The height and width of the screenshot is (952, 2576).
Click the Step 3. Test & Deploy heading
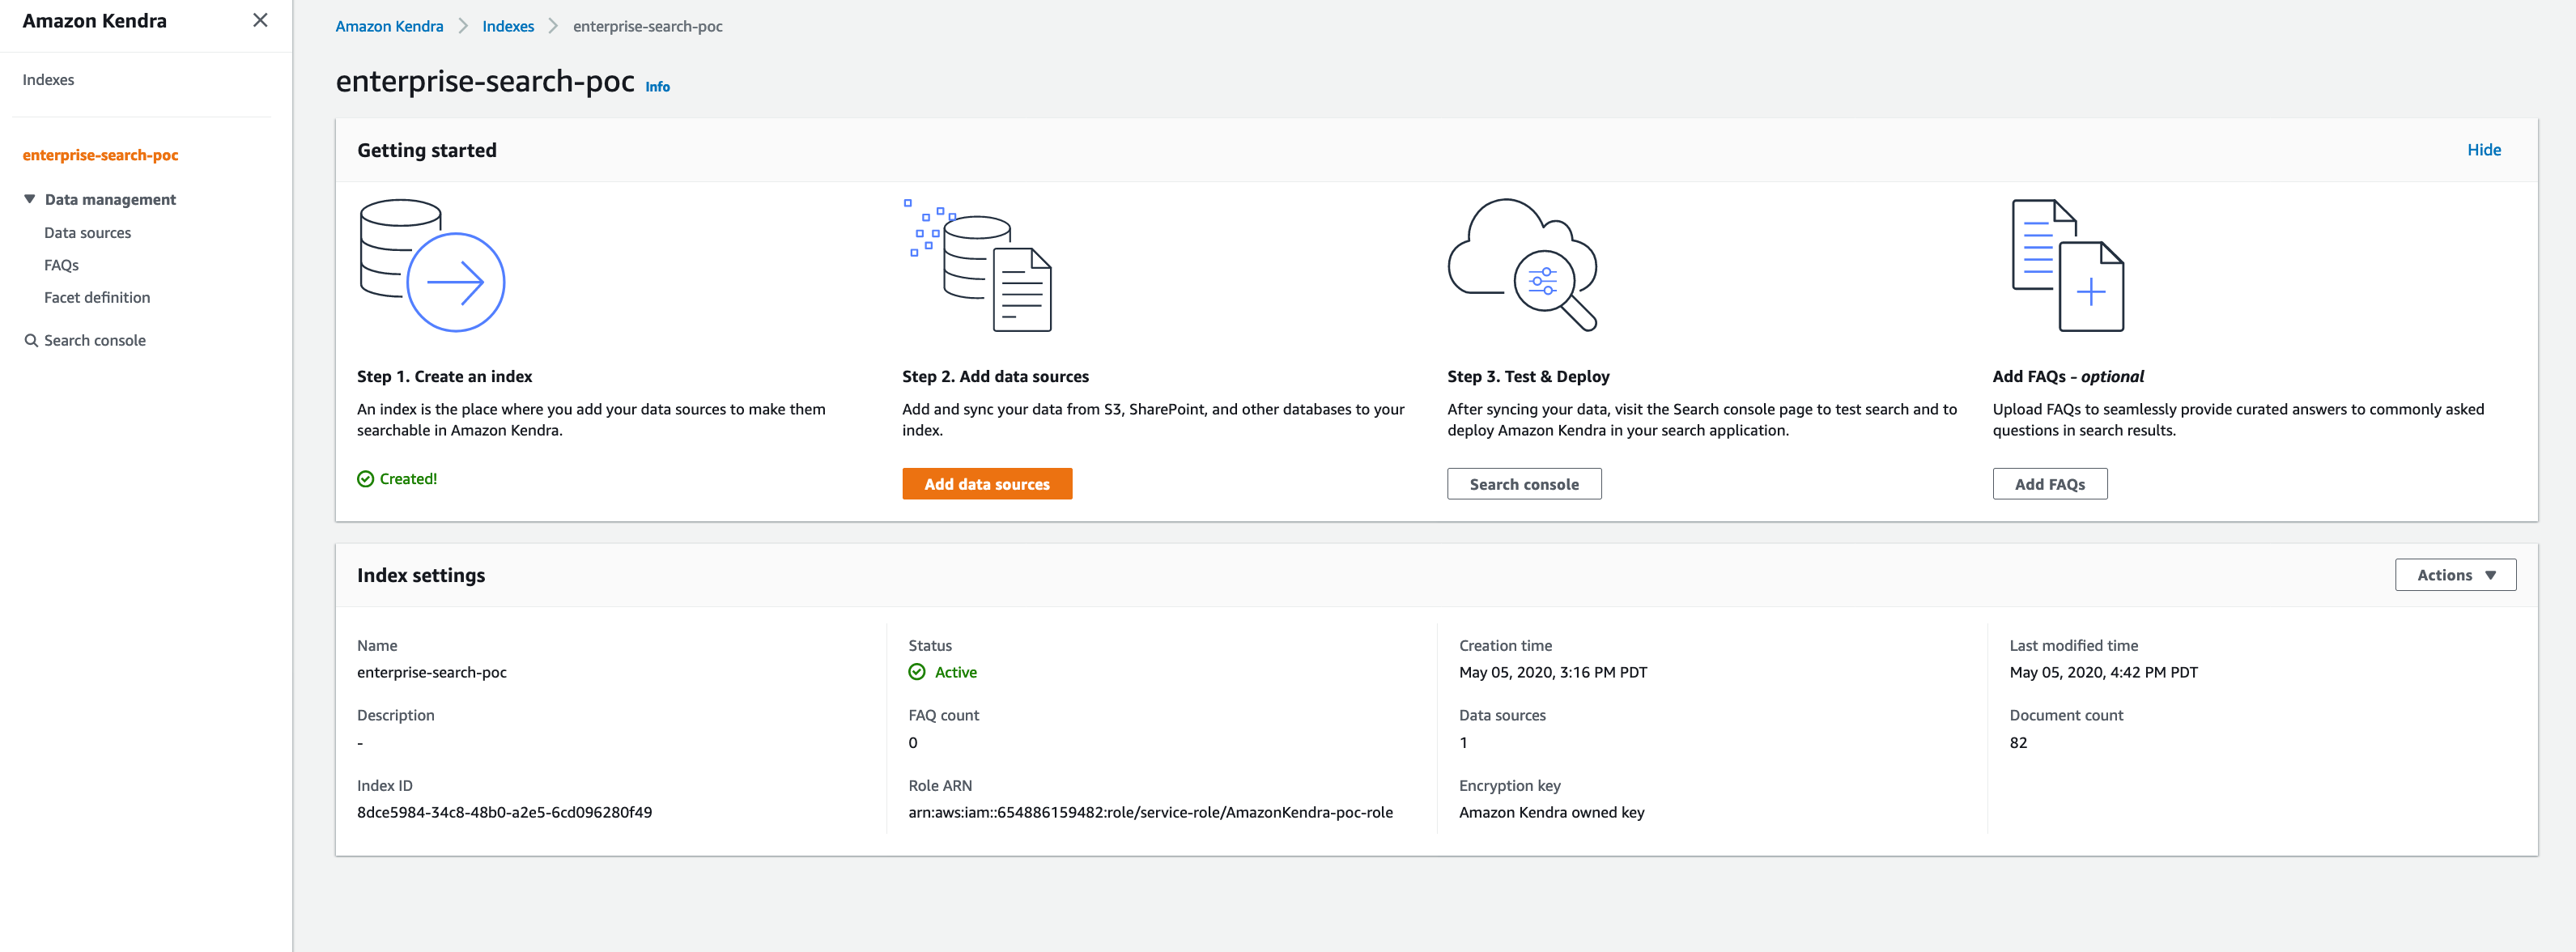tap(1528, 377)
